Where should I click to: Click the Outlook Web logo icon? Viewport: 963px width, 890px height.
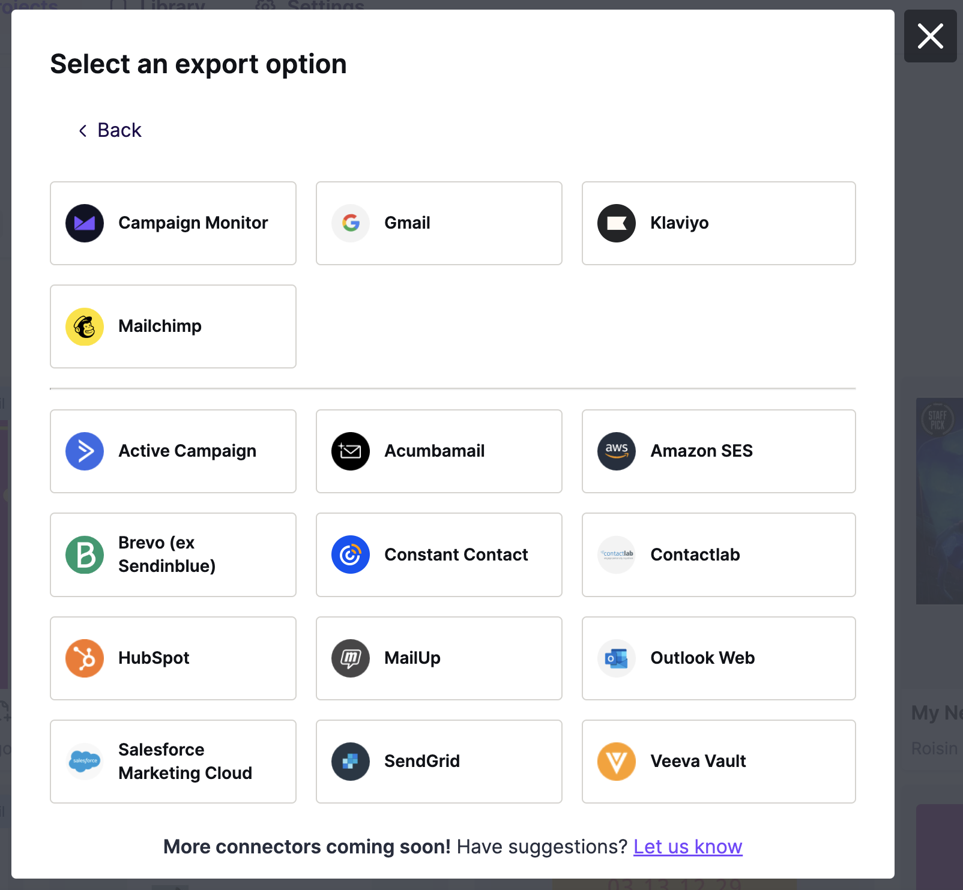pyautogui.click(x=617, y=658)
